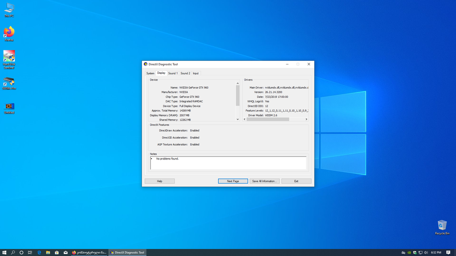Select the SSDlife Pro desktop icon
Image resolution: width=456 pixels, height=256 pixels.
click(x=9, y=81)
